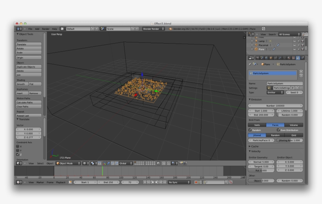Open the Object Mode dropdown
Screen dimensions: 322x204
coord(68,163)
